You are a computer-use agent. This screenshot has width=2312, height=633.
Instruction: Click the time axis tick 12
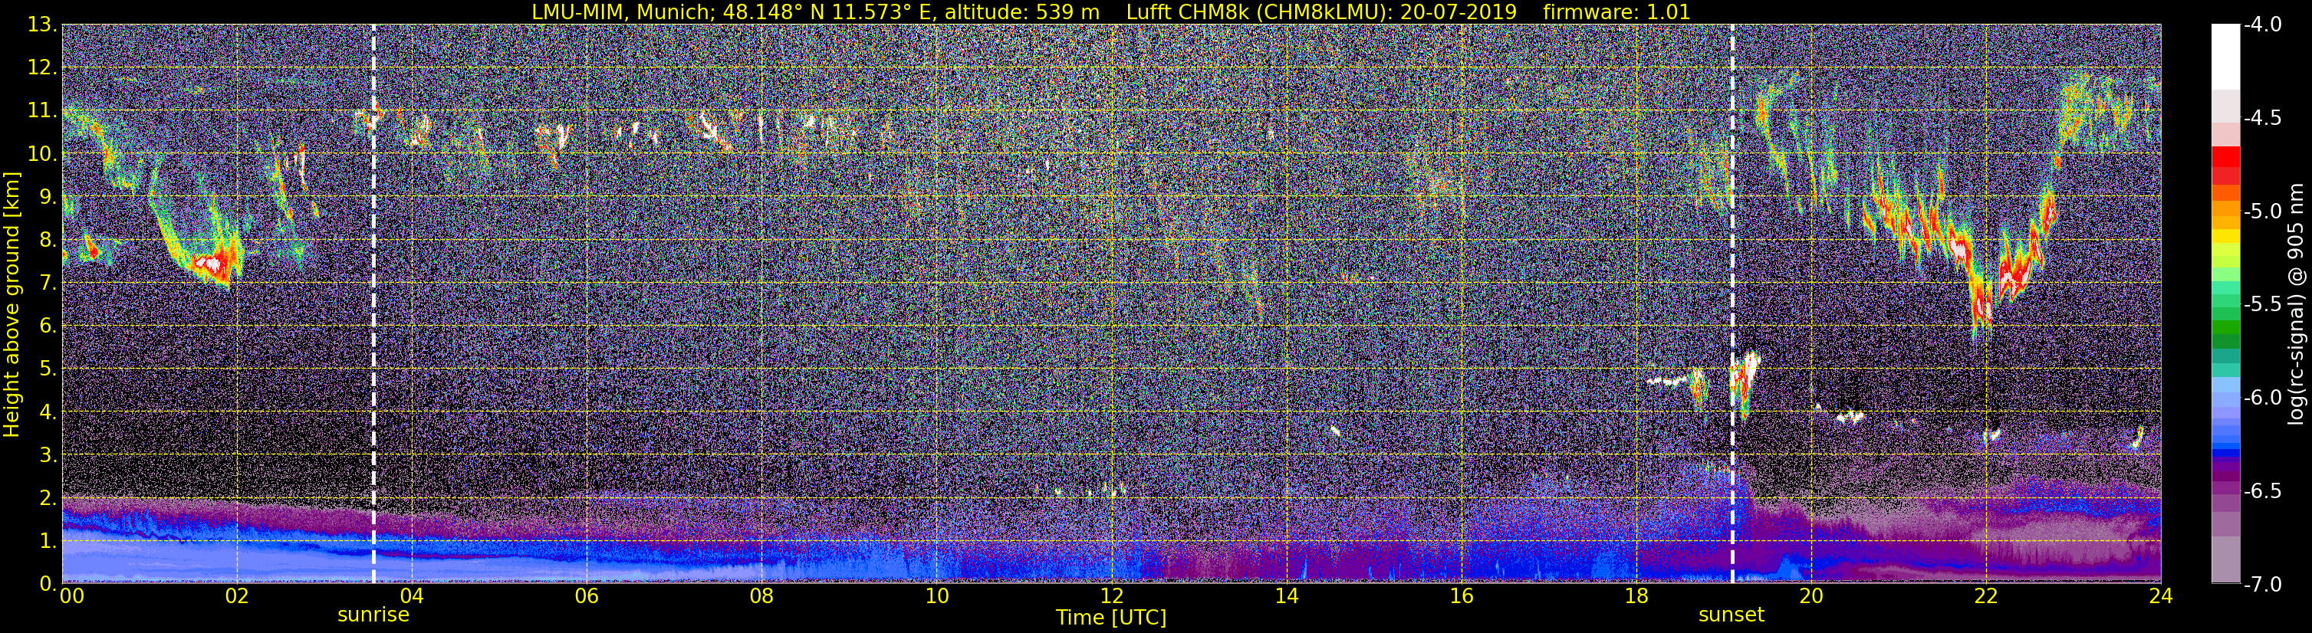click(x=1111, y=596)
